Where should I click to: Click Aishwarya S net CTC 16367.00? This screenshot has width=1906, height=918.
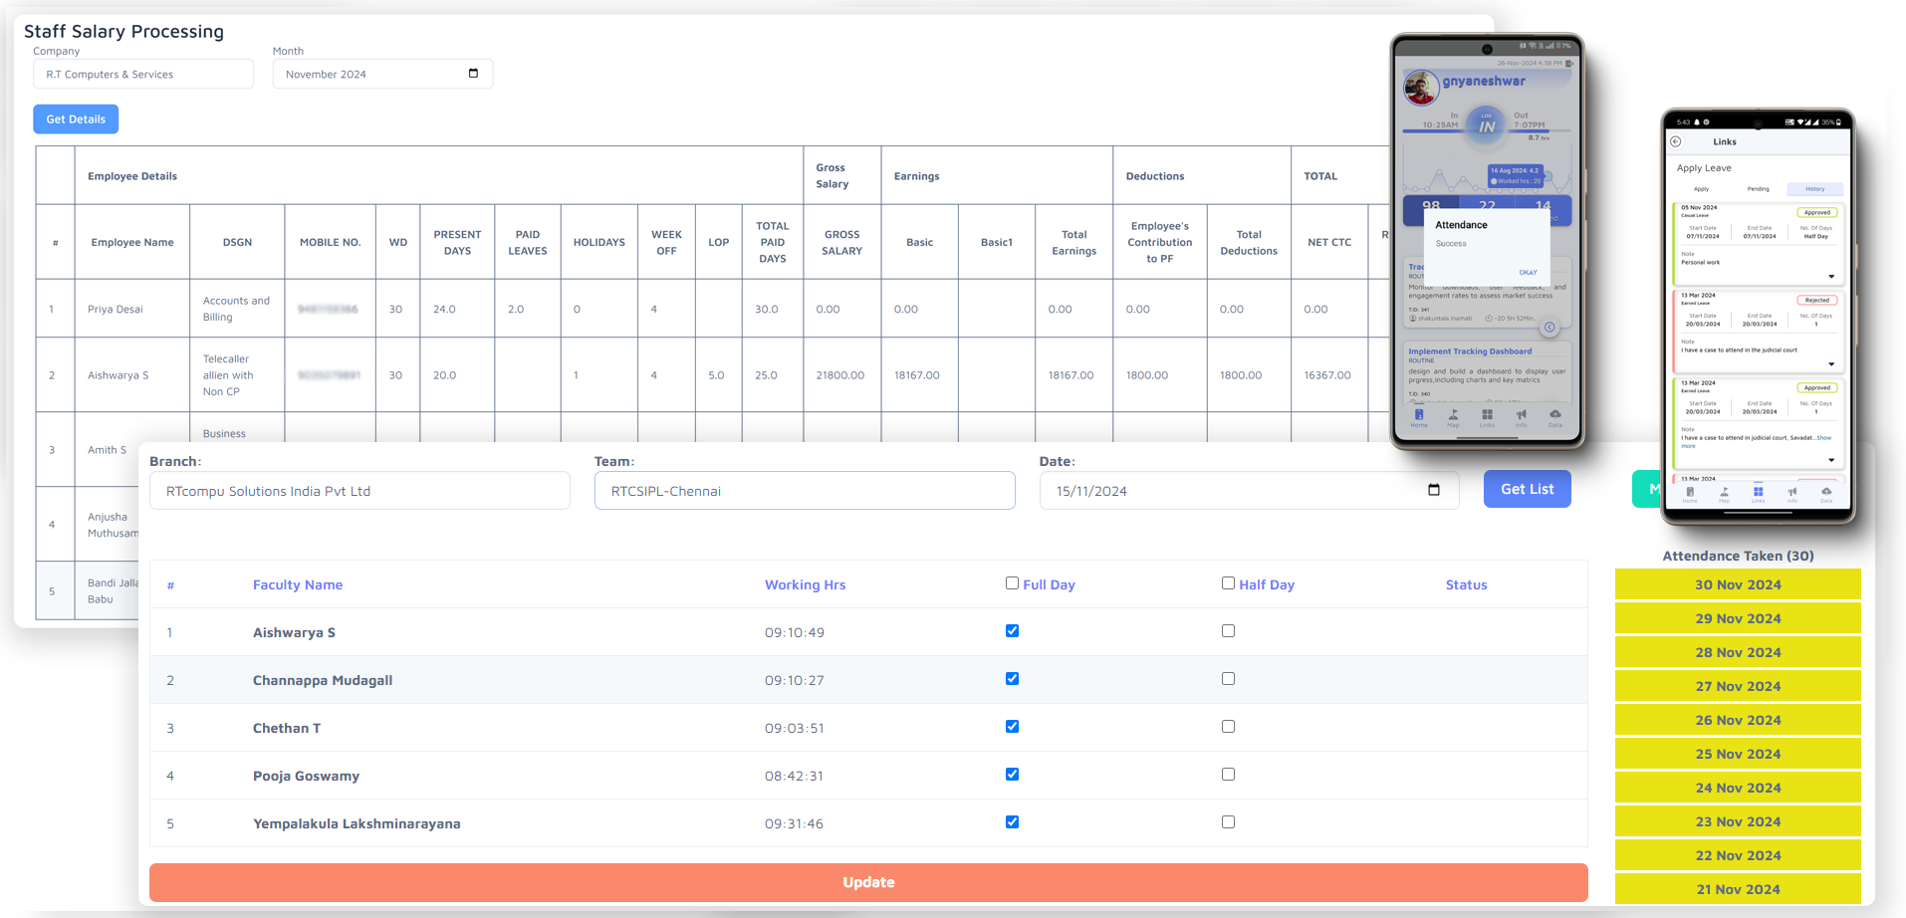click(x=1327, y=375)
